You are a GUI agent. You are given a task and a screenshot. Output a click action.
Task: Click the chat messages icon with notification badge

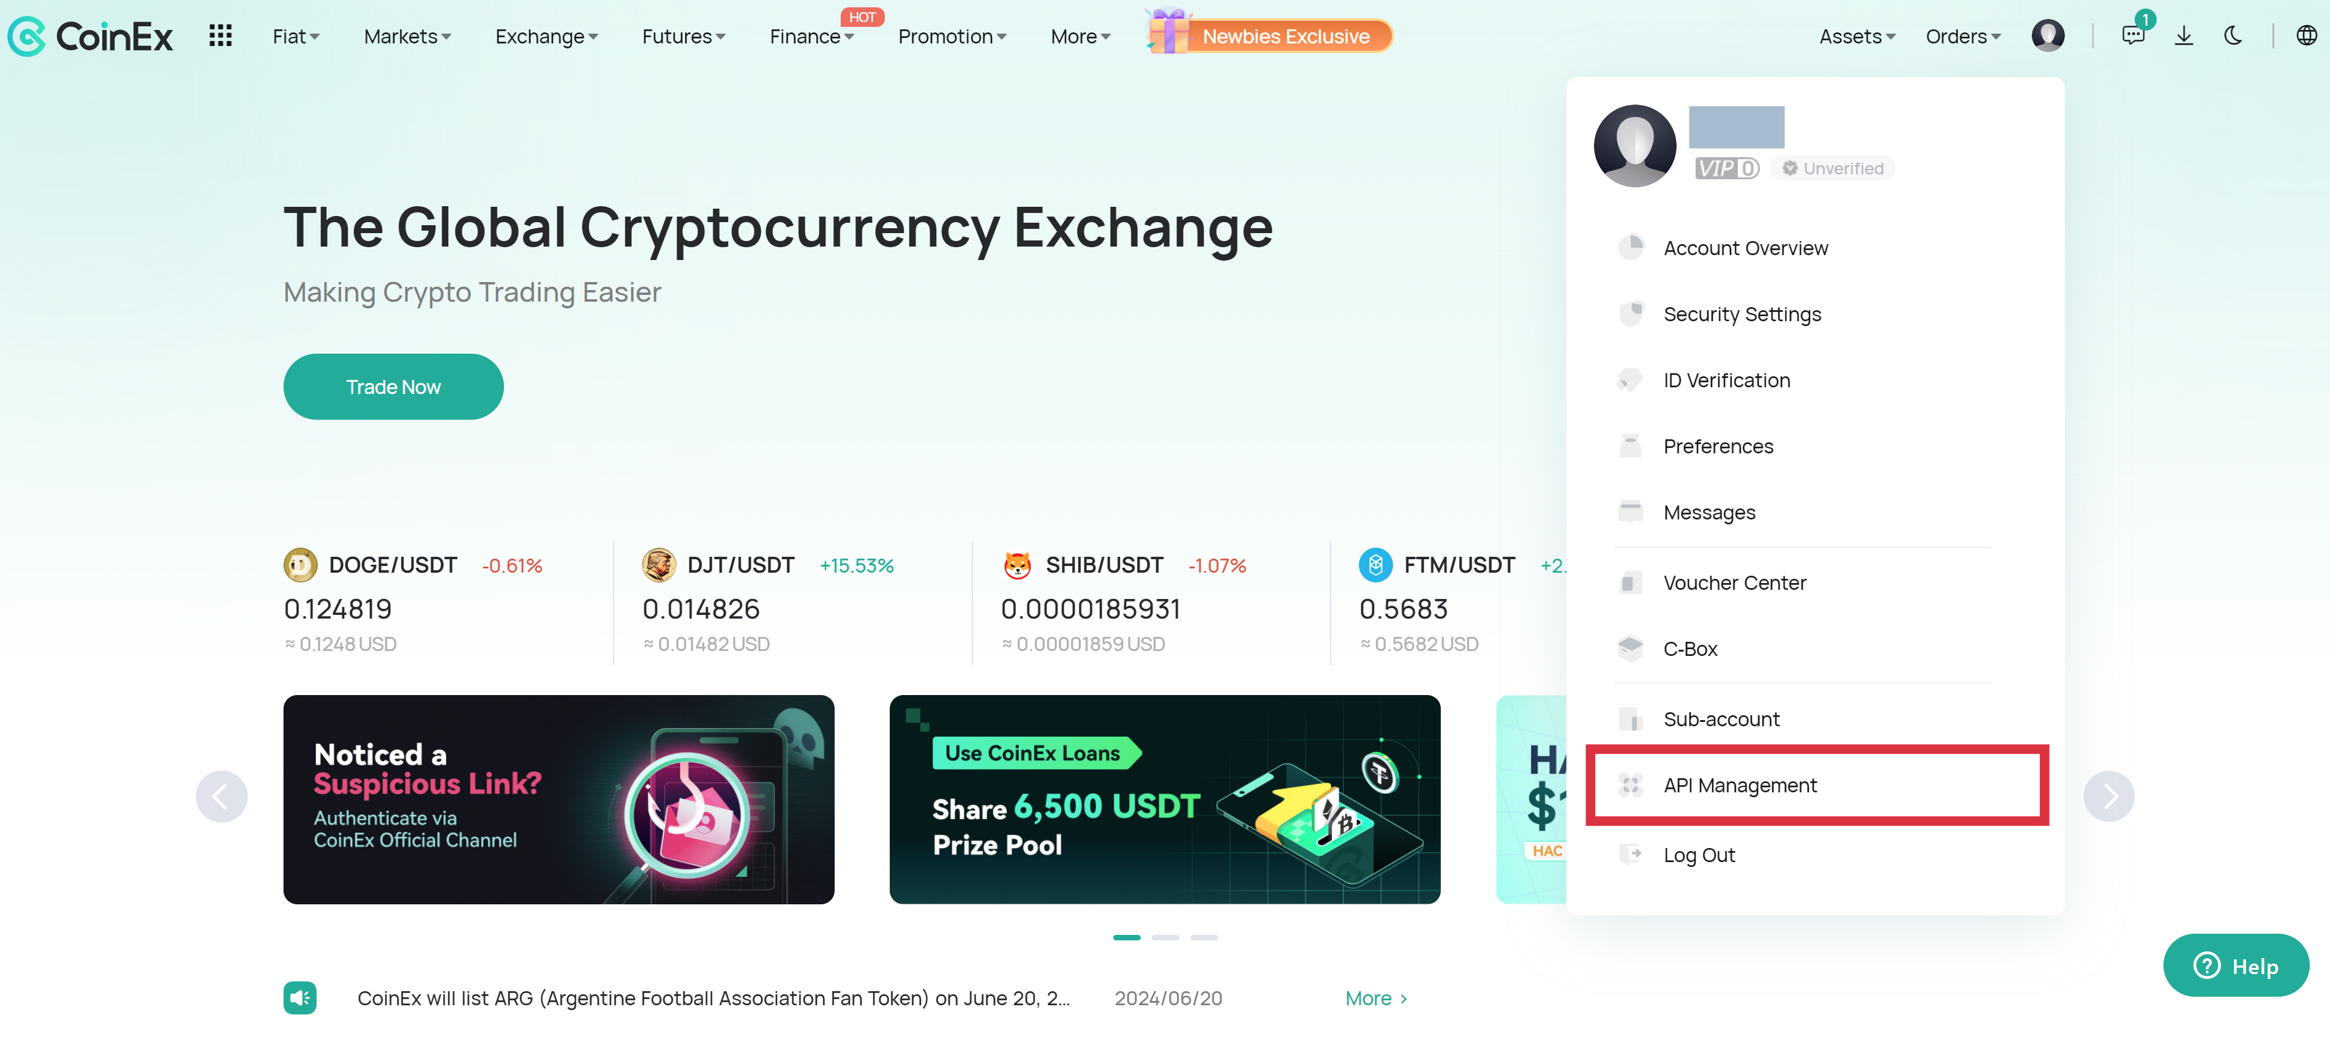(x=2133, y=36)
